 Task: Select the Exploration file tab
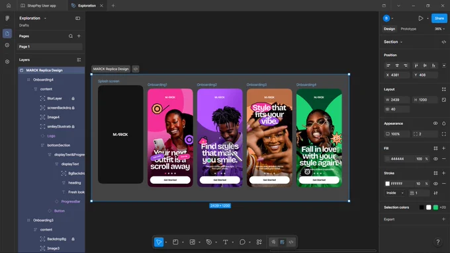[87, 5]
